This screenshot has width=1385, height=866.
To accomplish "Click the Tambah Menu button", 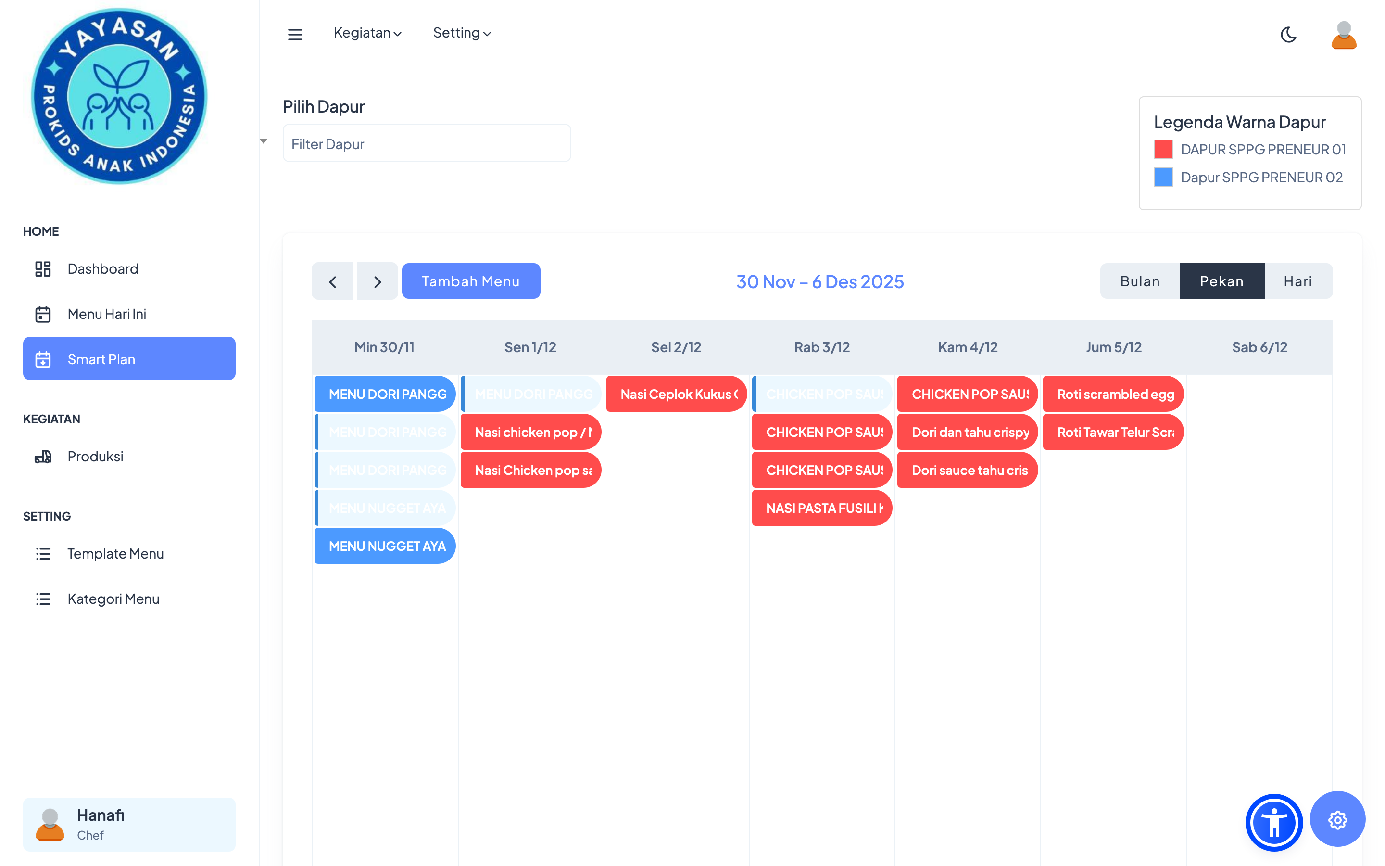I will click(470, 281).
